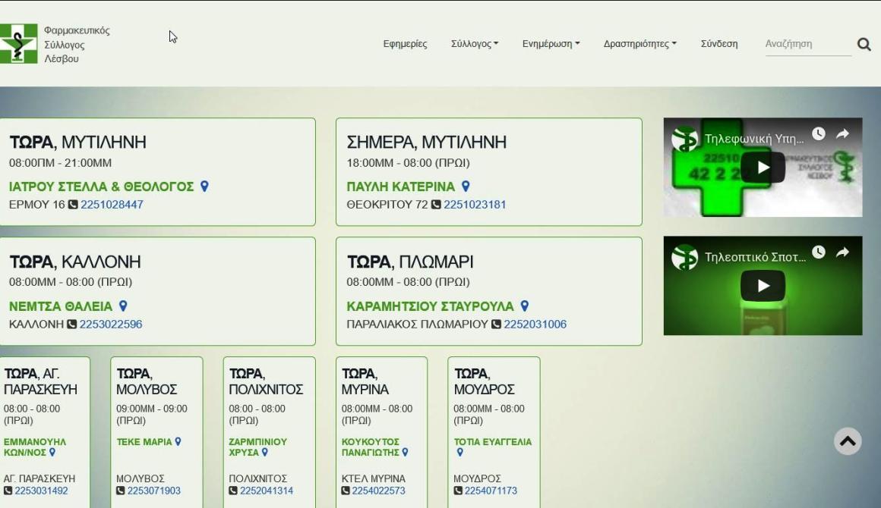Viewport: 881px width, 508px height.
Task: Open map pin for ΤΟΤΙΑ ΕΥΑΓΓΕΛΙΑ
Action: click(x=459, y=452)
